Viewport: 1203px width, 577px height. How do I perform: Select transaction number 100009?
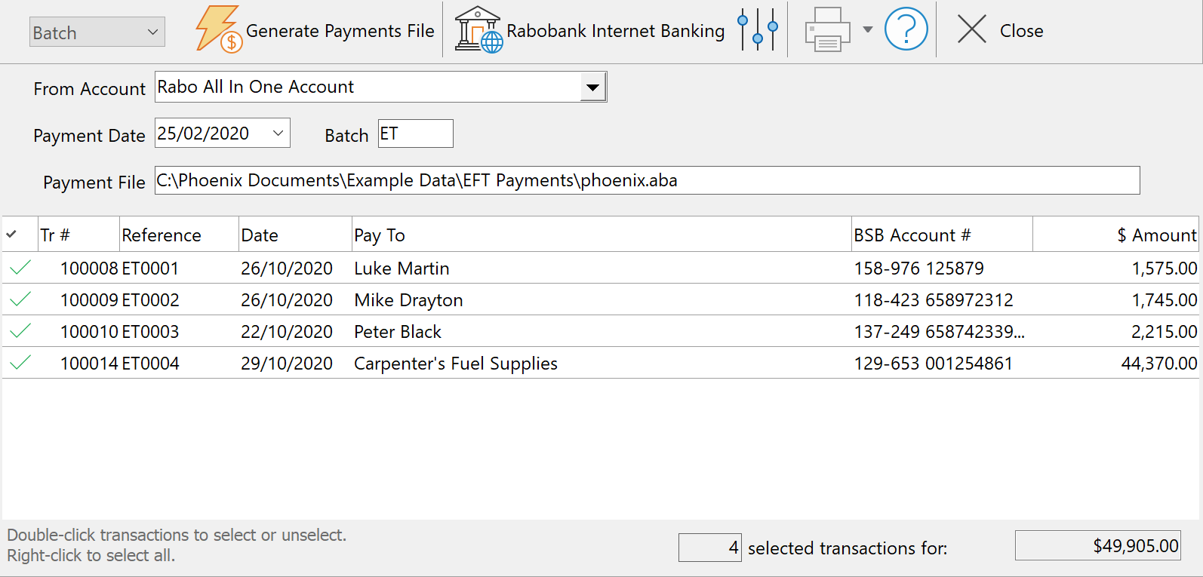[x=89, y=300]
